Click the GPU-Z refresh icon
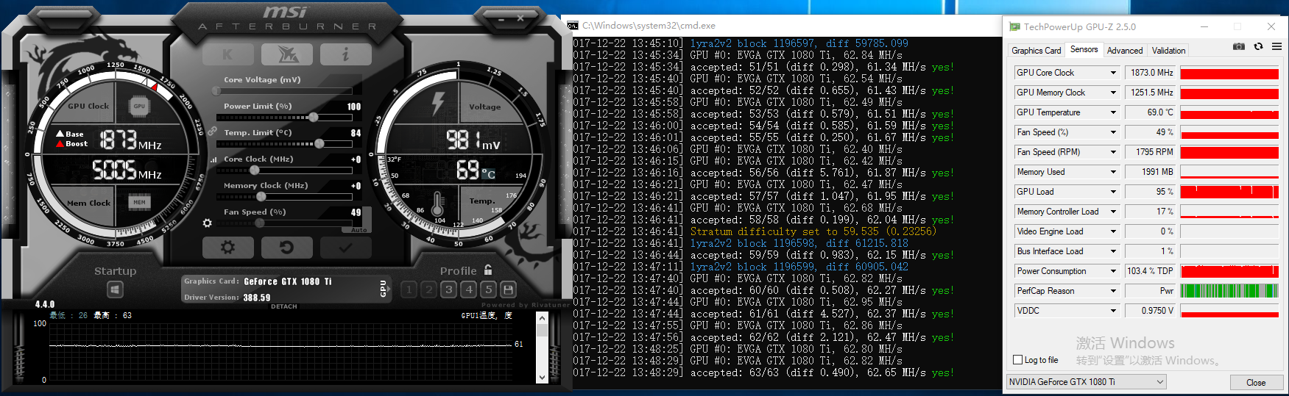This screenshot has height=396, width=1289. [x=1258, y=46]
